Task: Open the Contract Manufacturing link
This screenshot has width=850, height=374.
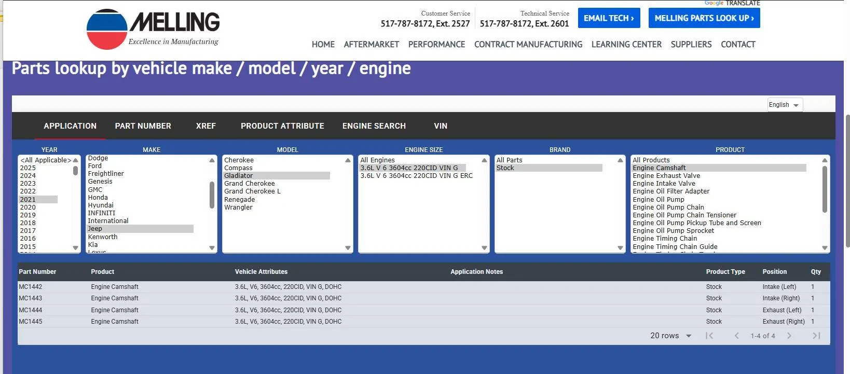Action: (x=528, y=45)
